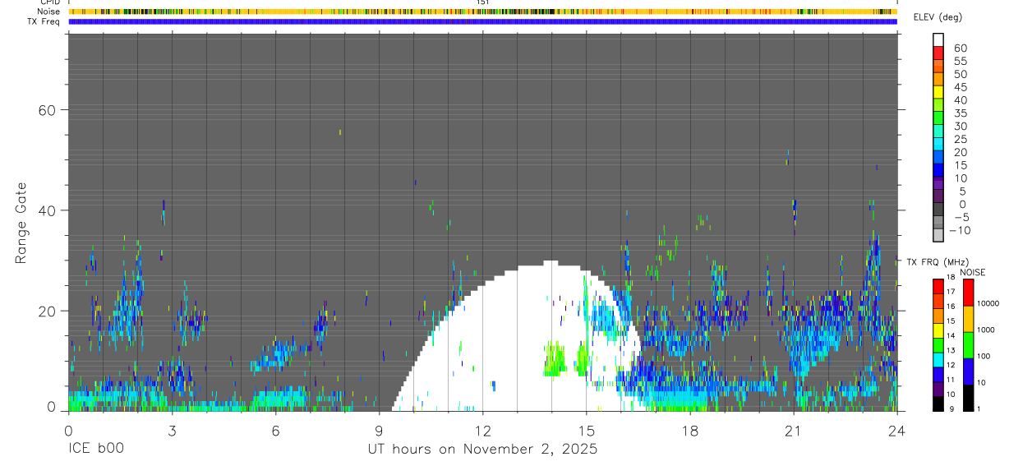The image size is (1009, 466).
Task: Pick the red top swatch of TX FRQ colorbar
Action: [938, 287]
